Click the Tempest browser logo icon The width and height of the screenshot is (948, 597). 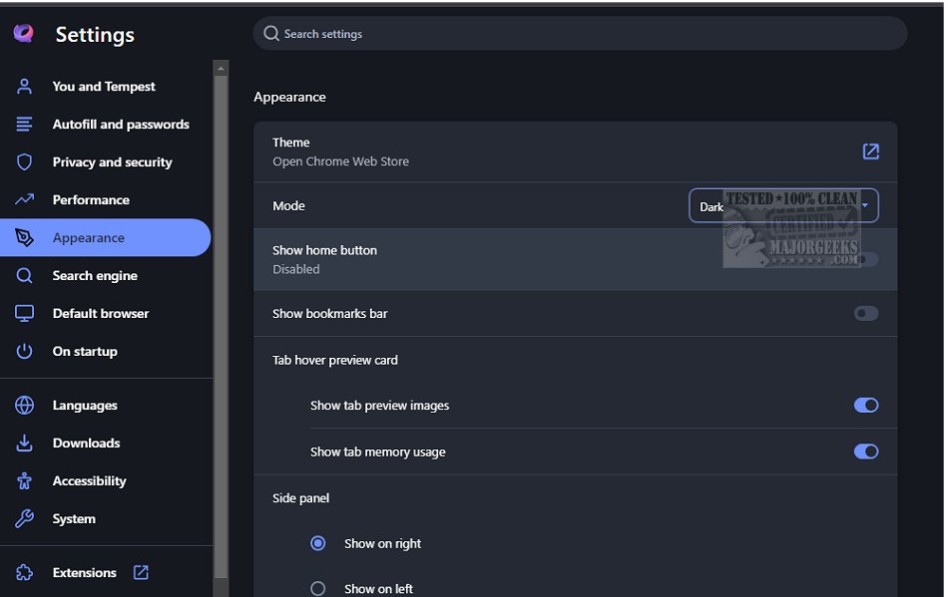point(24,34)
